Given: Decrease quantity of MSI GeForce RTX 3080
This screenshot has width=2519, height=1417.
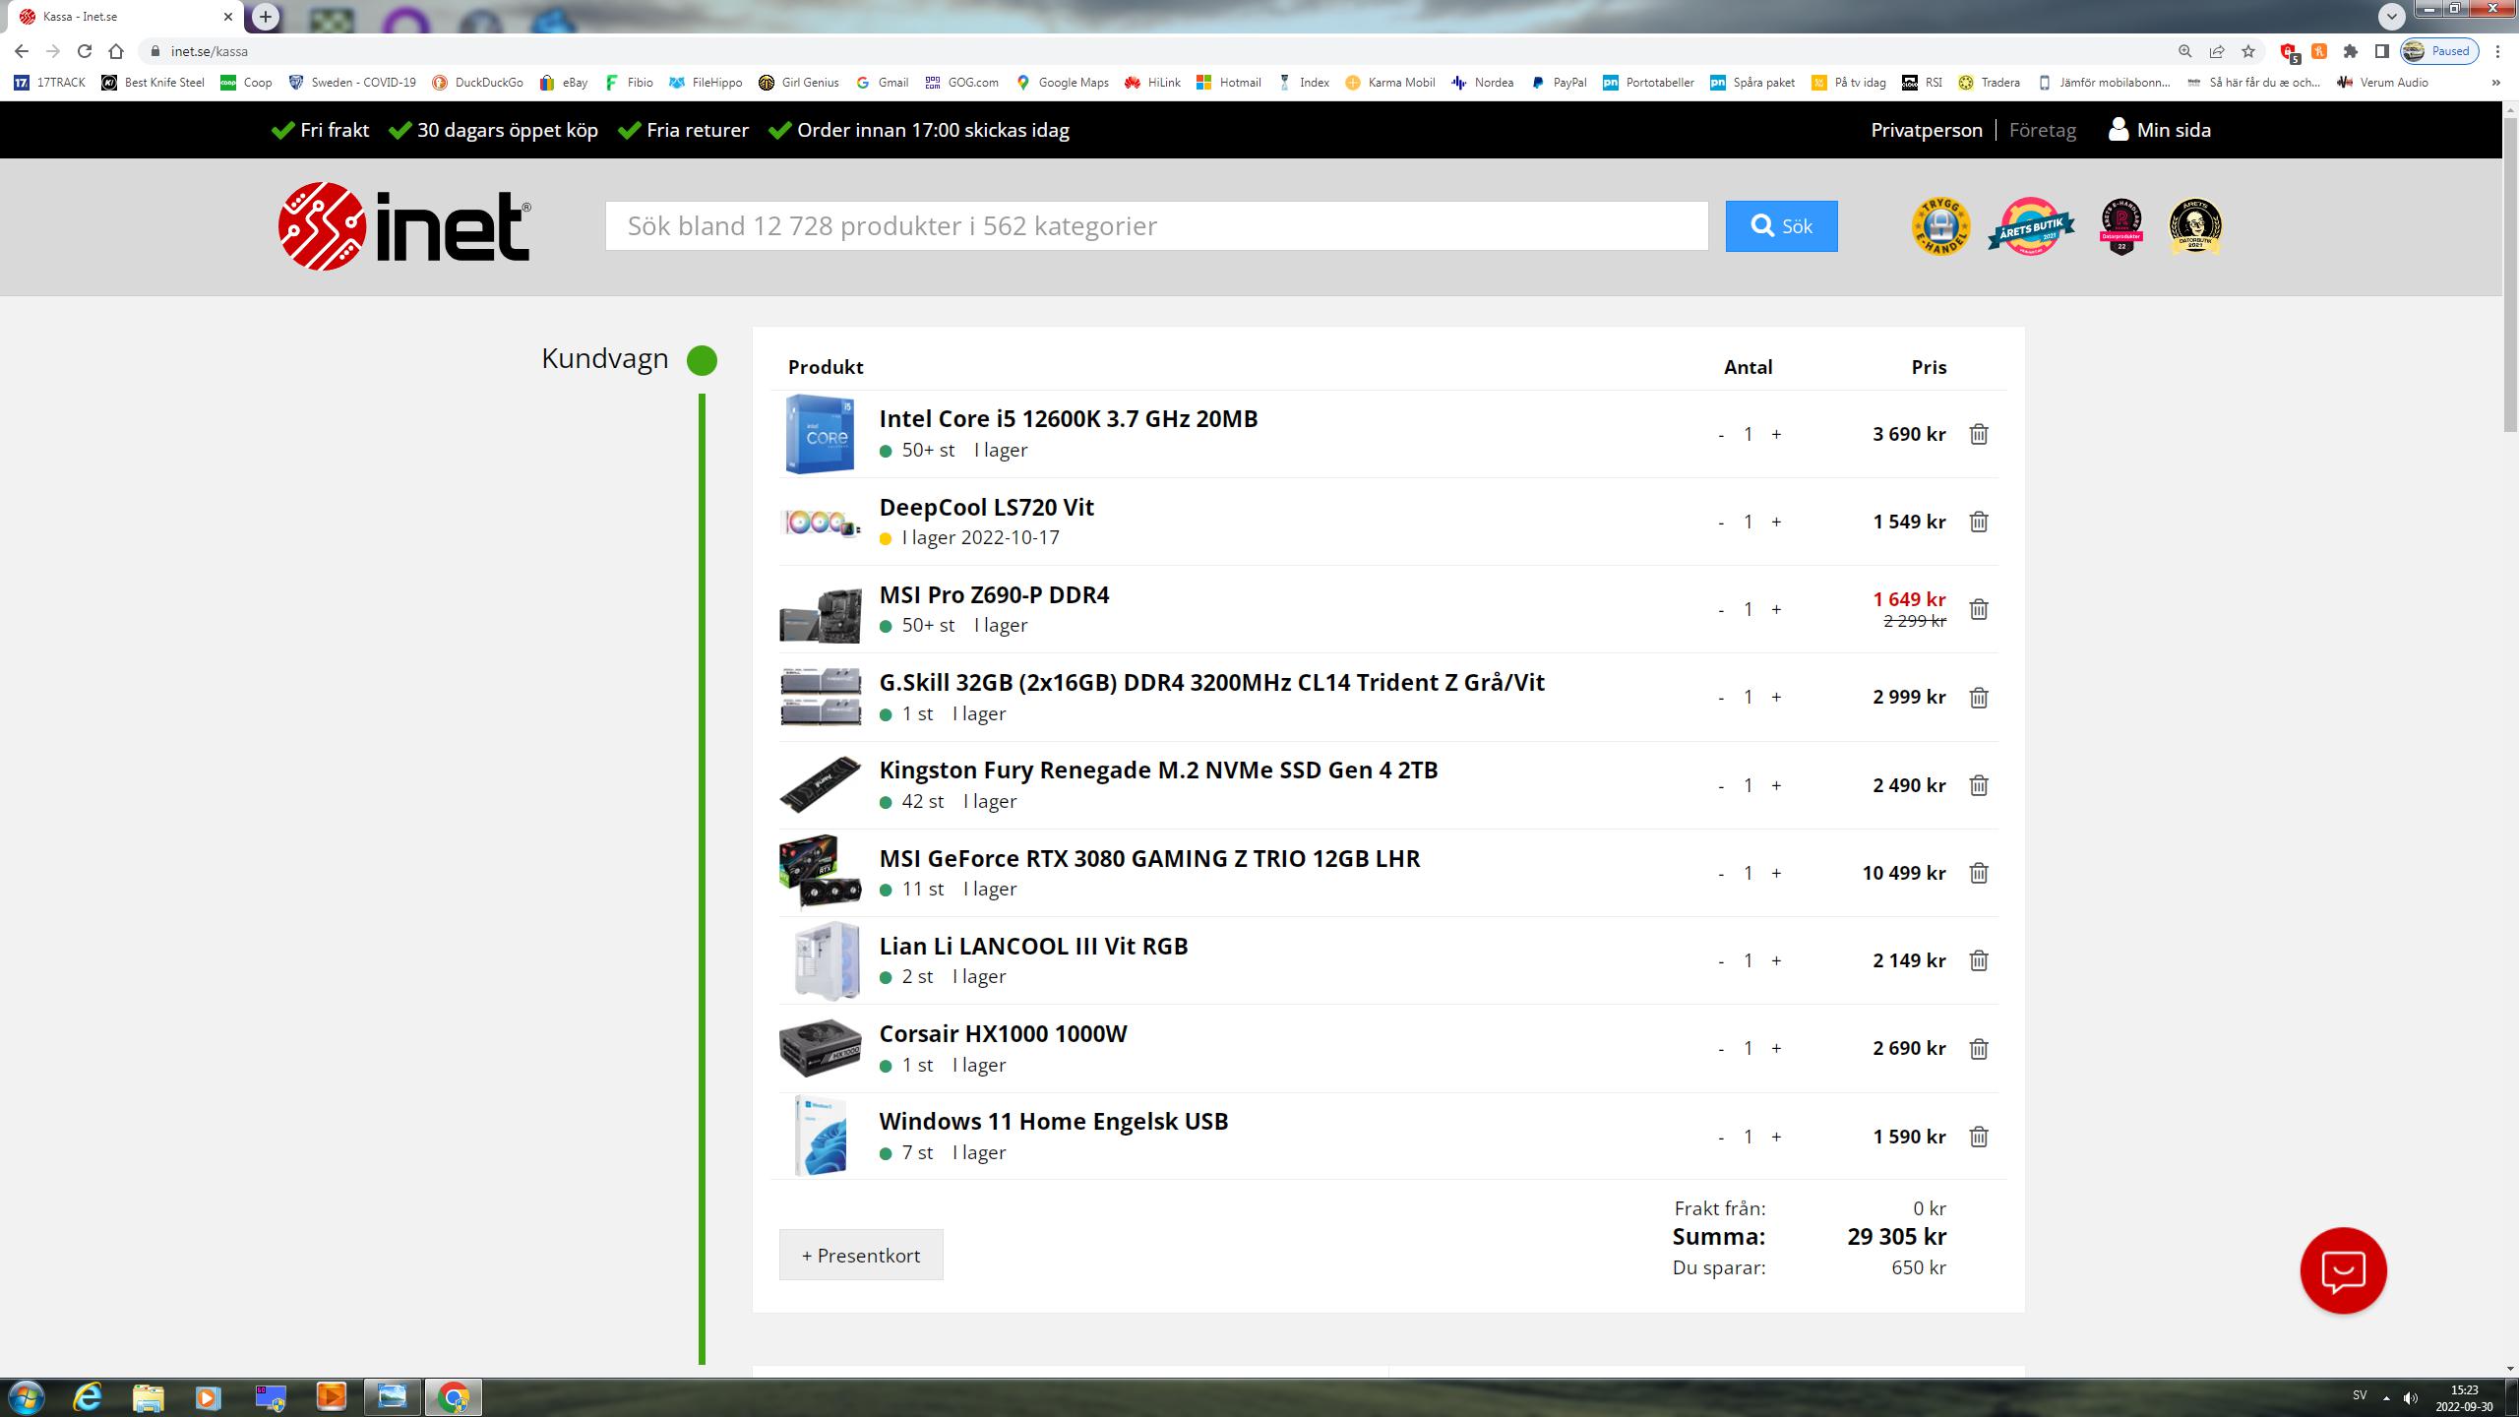Looking at the screenshot, I should click(x=1721, y=874).
